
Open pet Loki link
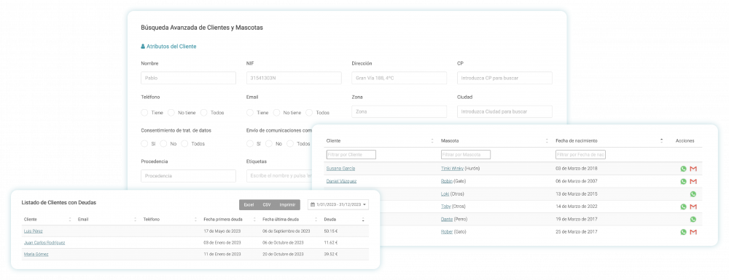[445, 193]
